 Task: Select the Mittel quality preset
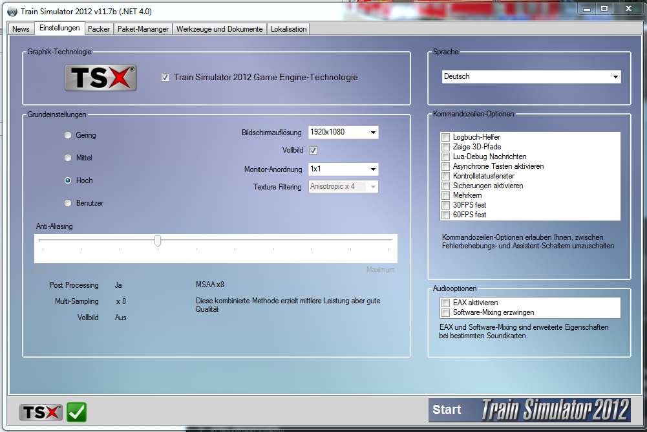click(68, 158)
